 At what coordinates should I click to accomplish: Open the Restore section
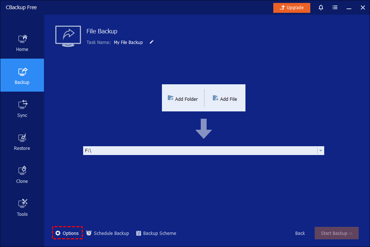22,141
